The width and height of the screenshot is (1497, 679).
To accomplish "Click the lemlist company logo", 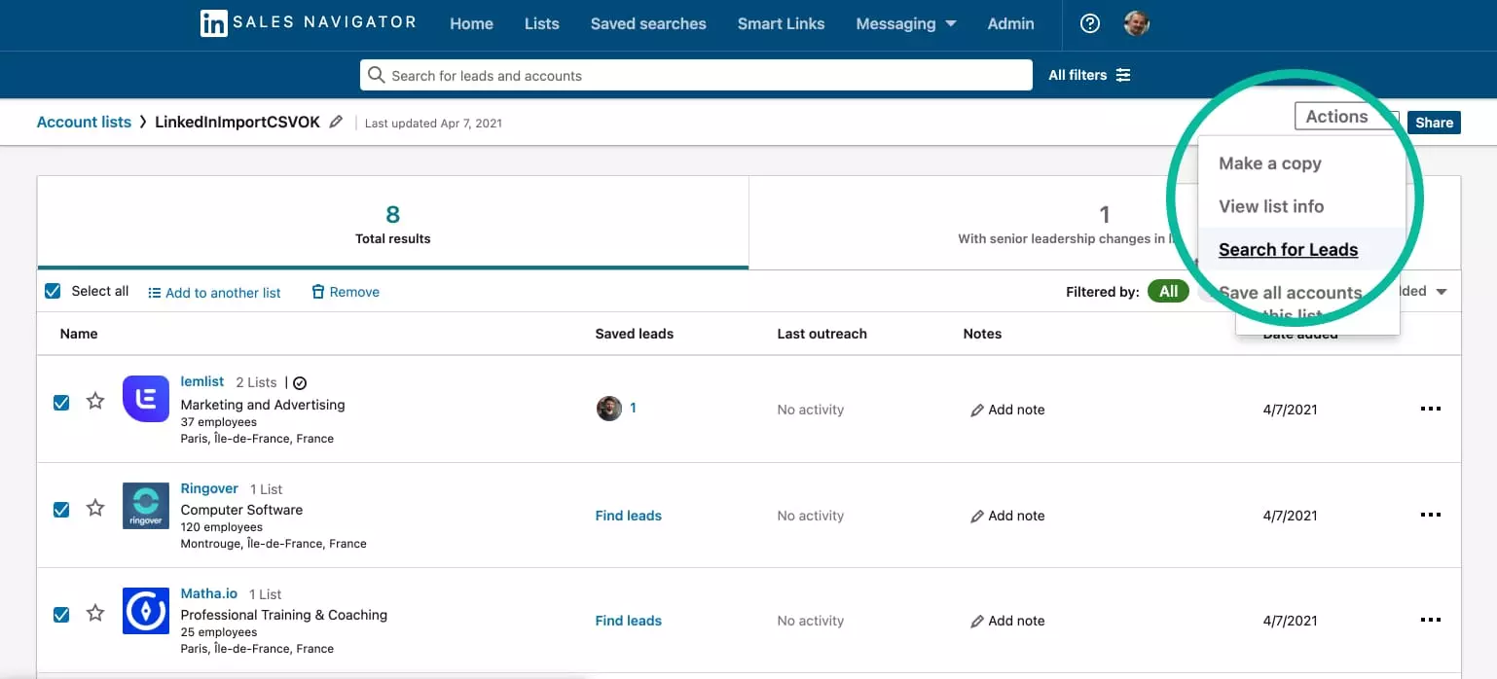I will click(x=146, y=399).
